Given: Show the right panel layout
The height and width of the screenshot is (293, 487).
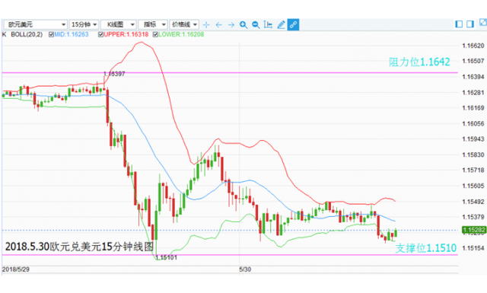Looking at the screenshot, I should coord(470,24).
